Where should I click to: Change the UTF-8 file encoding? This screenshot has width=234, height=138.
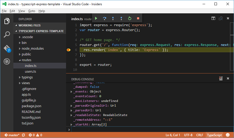point(188,135)
